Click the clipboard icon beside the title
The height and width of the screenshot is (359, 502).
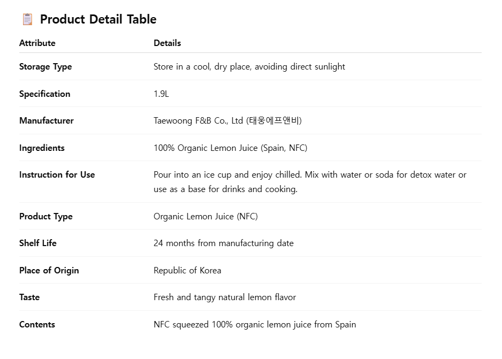tap(27, 19)
